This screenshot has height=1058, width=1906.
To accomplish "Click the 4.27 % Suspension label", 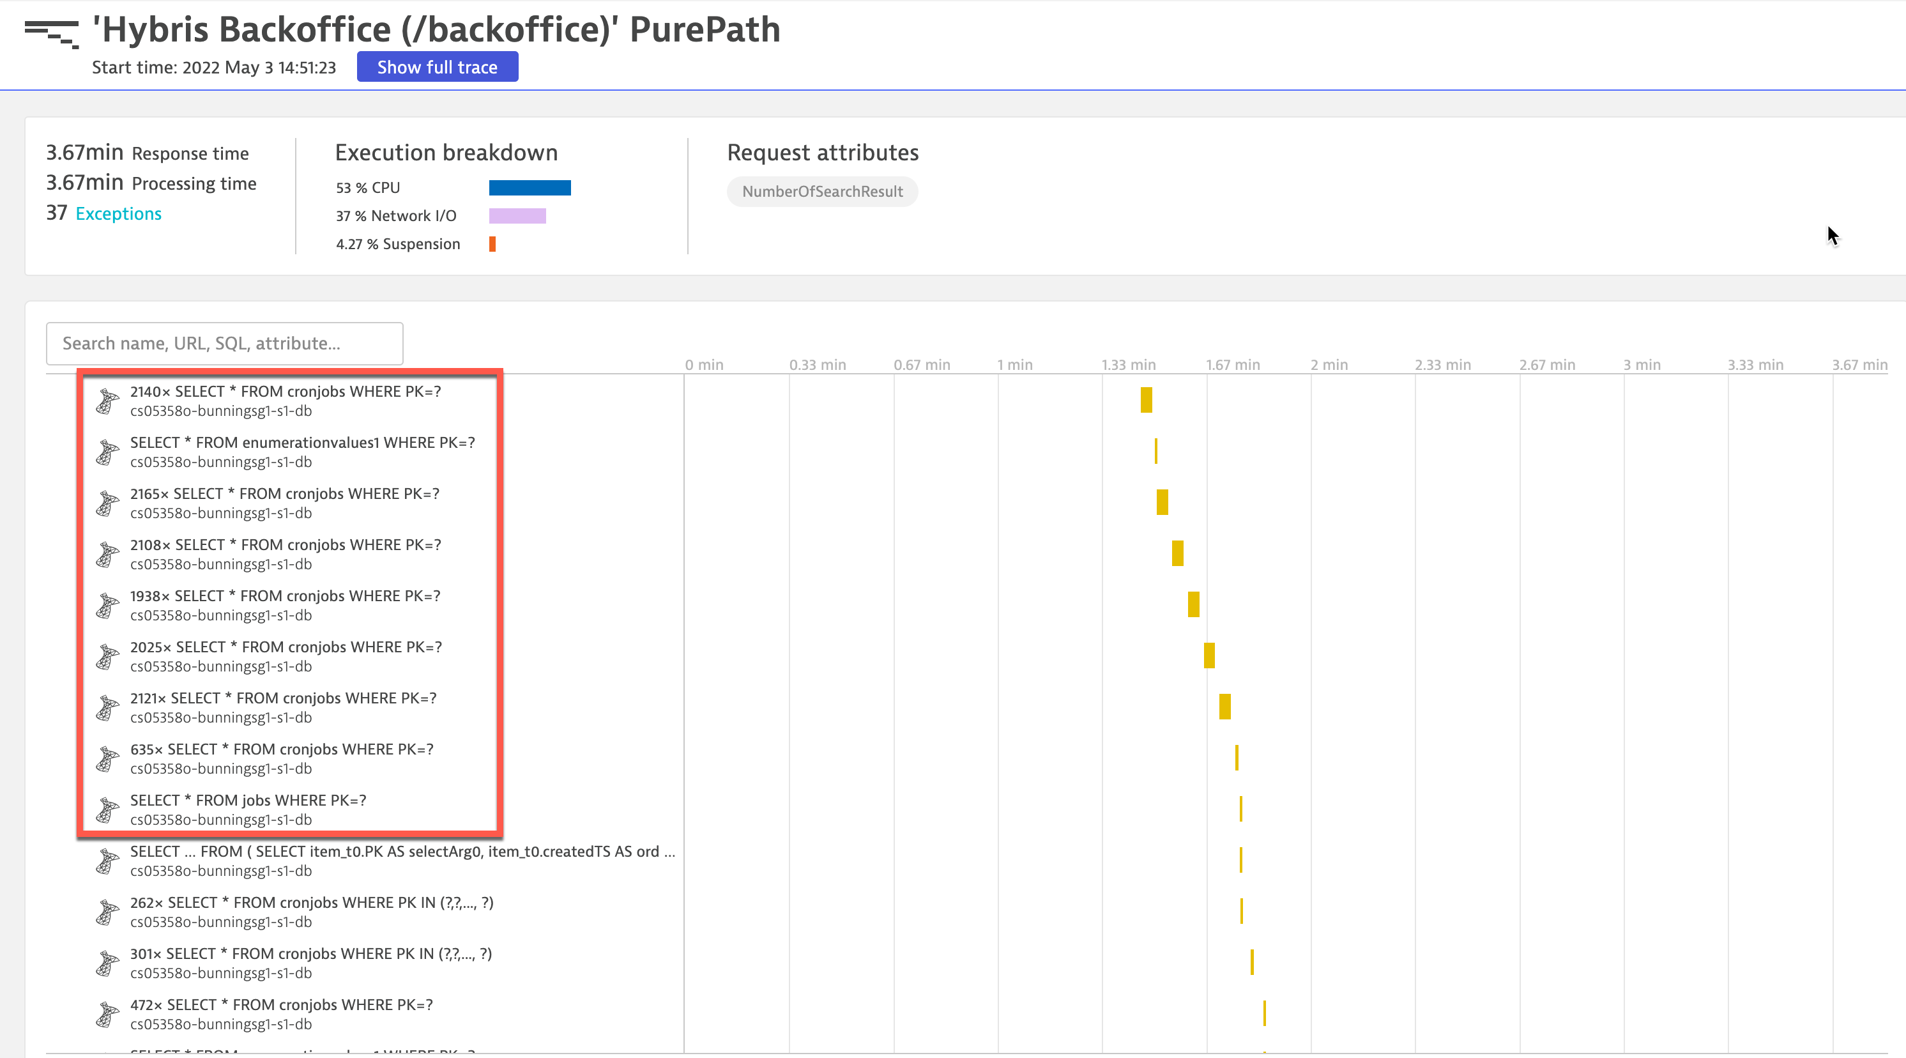I will [398, 244].
